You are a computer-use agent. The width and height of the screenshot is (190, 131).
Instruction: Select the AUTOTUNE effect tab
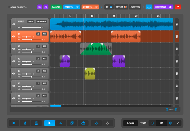point(135,7)
